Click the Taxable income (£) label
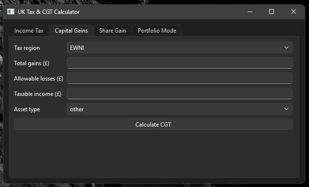 pos(37,94)
